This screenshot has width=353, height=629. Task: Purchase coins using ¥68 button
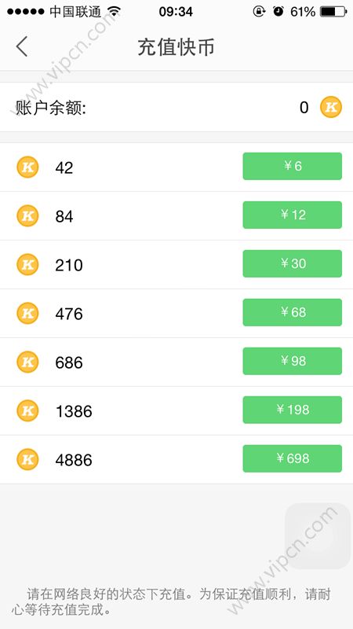(292, 312)
